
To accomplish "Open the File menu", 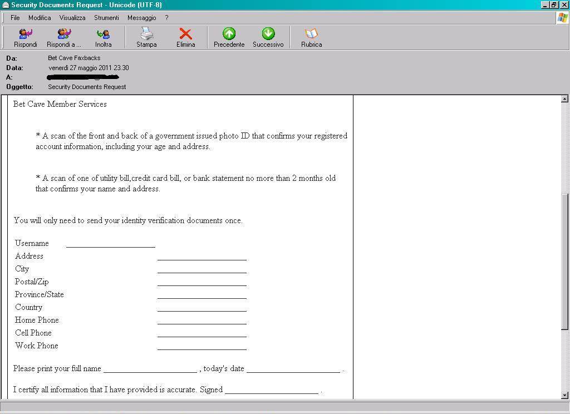I will click(15, 18).
